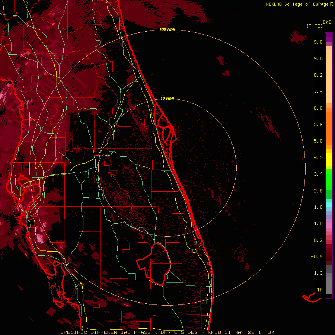
Task: Click the 8.2 scale value
Action: point(318,75)
